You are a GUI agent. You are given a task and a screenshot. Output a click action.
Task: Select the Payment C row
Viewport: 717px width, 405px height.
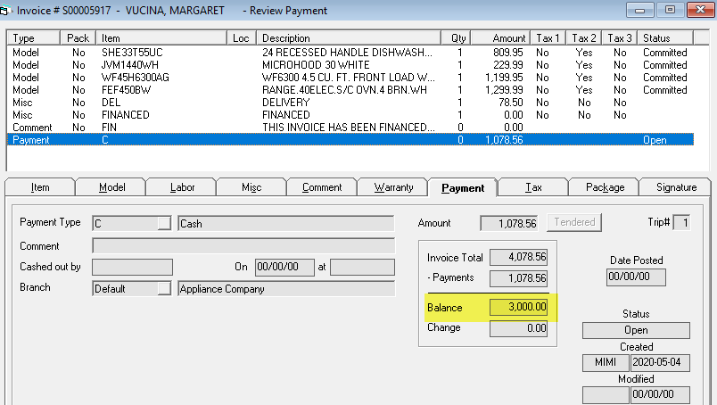[x=350, y=139]
